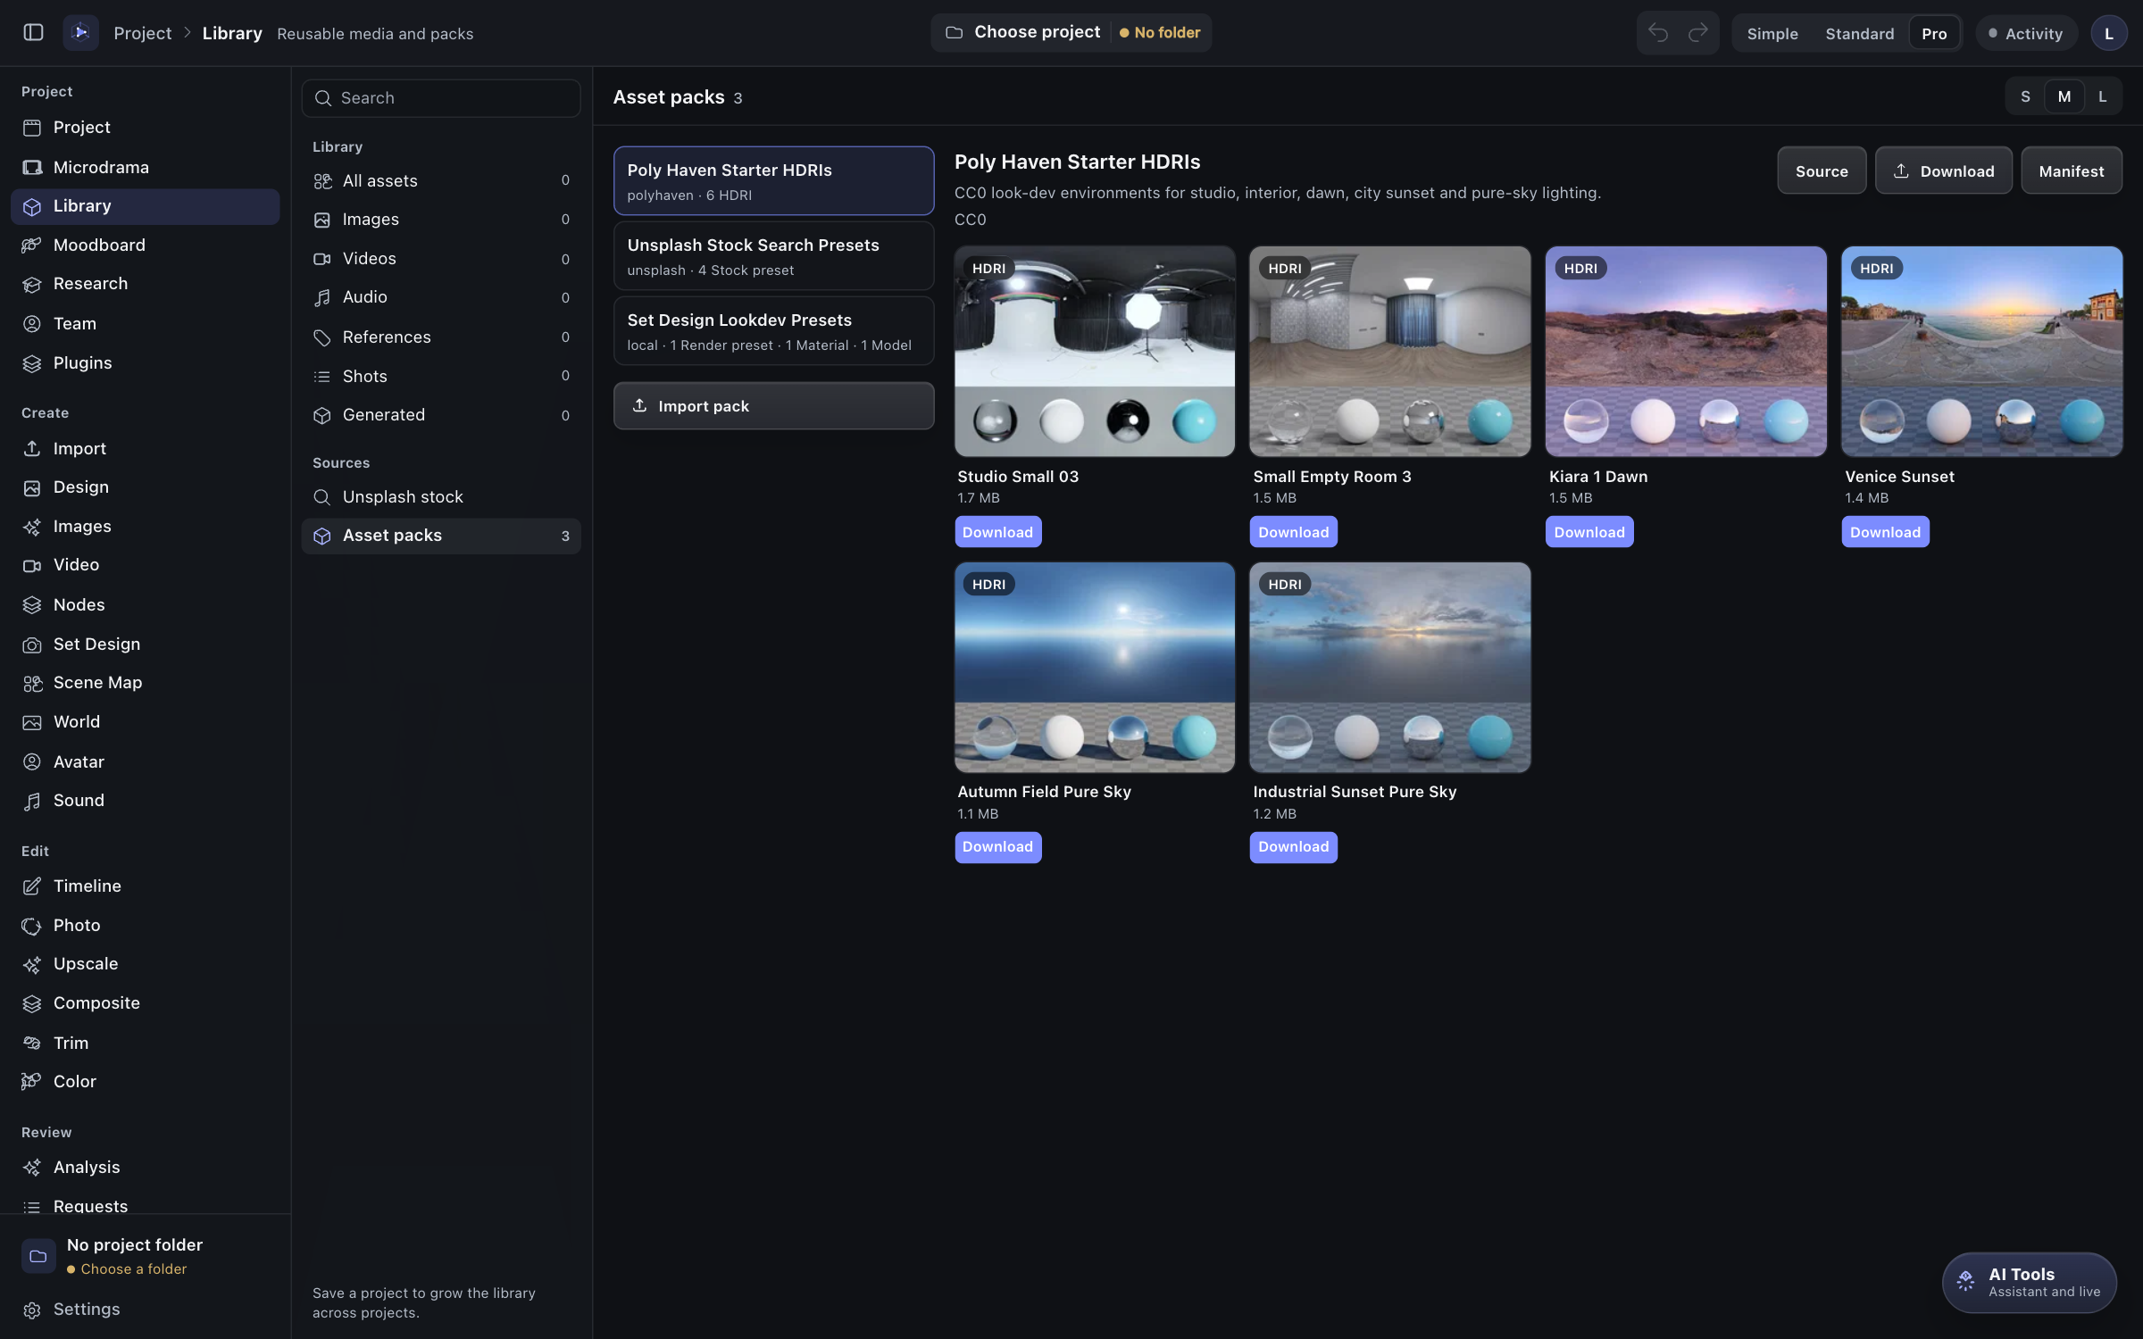
Task: Open Settings with the gear icon
Action: pyautogui.click(x=145, y=1309)
